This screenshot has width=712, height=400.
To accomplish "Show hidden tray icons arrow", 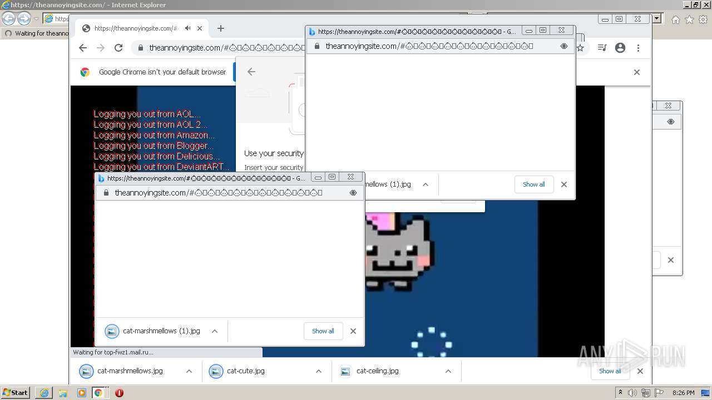I will click(620, 393).
